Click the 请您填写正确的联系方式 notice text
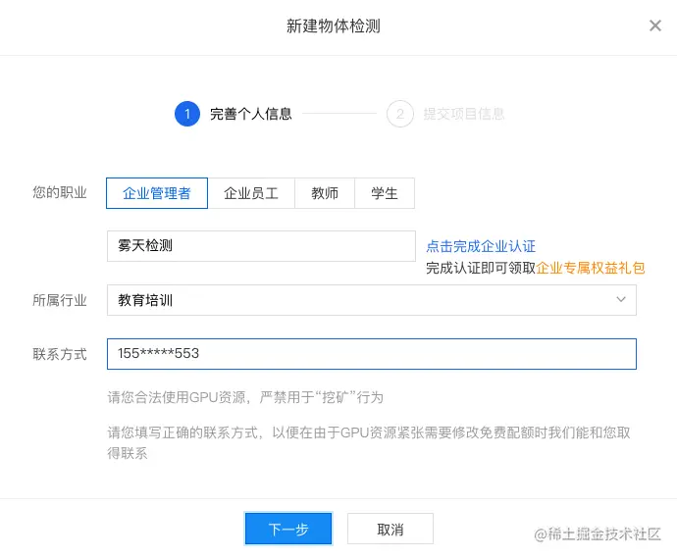Image resolution: width=677 pixels, height=558 pixels. (369, 443)
